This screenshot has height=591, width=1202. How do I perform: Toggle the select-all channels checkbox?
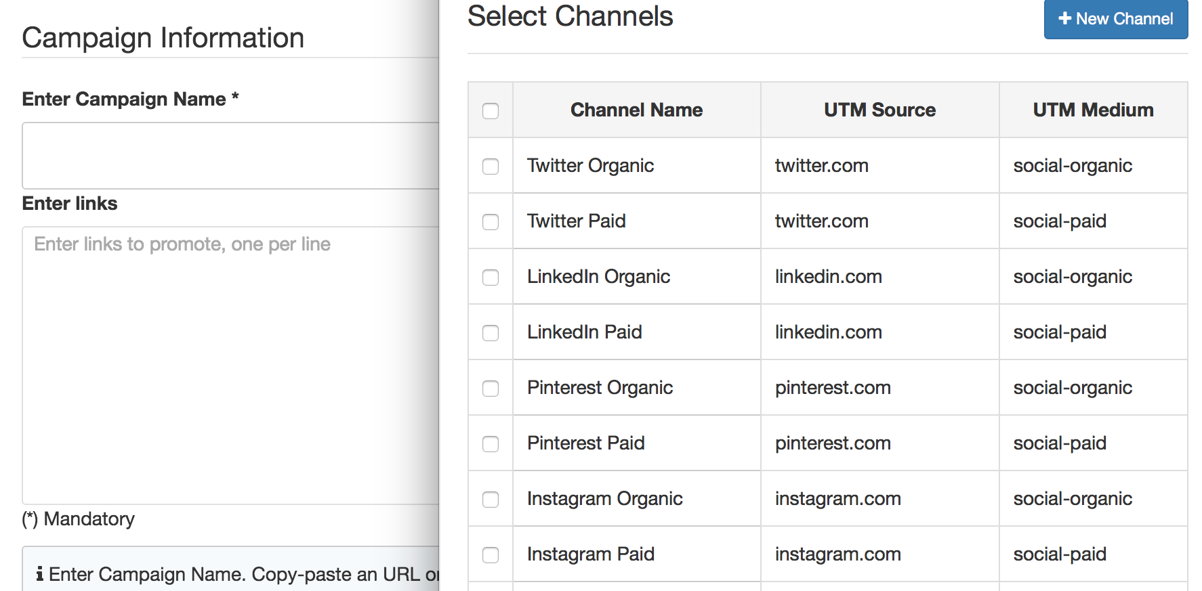[491, 110]
